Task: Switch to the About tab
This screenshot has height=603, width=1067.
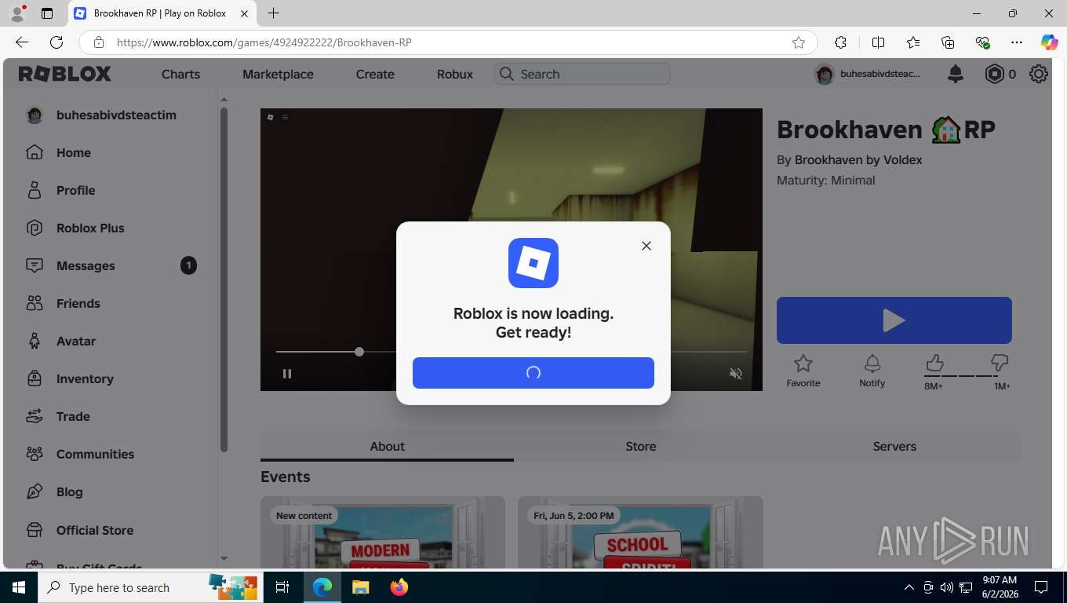Action: coord(387,446)
